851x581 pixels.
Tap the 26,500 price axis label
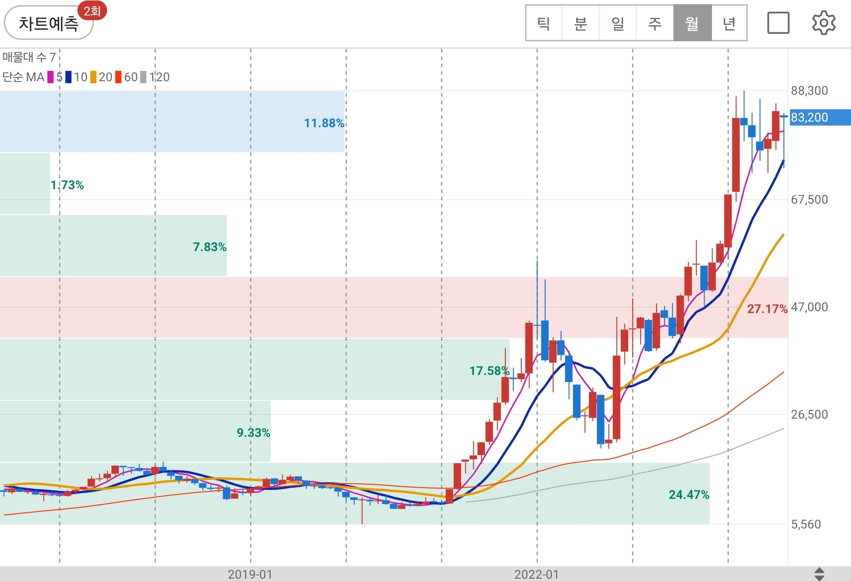click(x=810, y=414)
